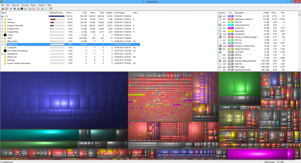Select the MSOCache folder row
The width and height of the screenshot is (301, 163).
(x=70, y=57)
